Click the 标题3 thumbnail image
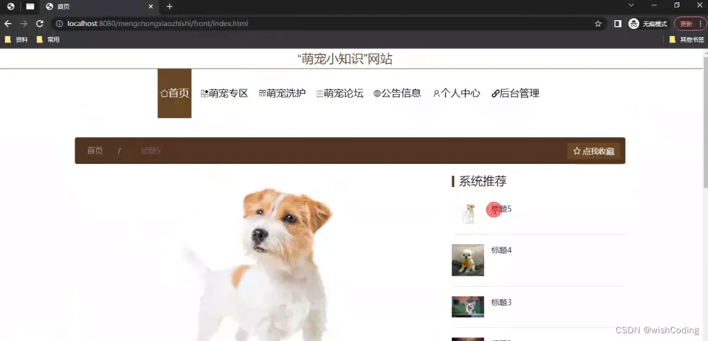Viewport: 708px width, 341px height. (x=468, y=307)
